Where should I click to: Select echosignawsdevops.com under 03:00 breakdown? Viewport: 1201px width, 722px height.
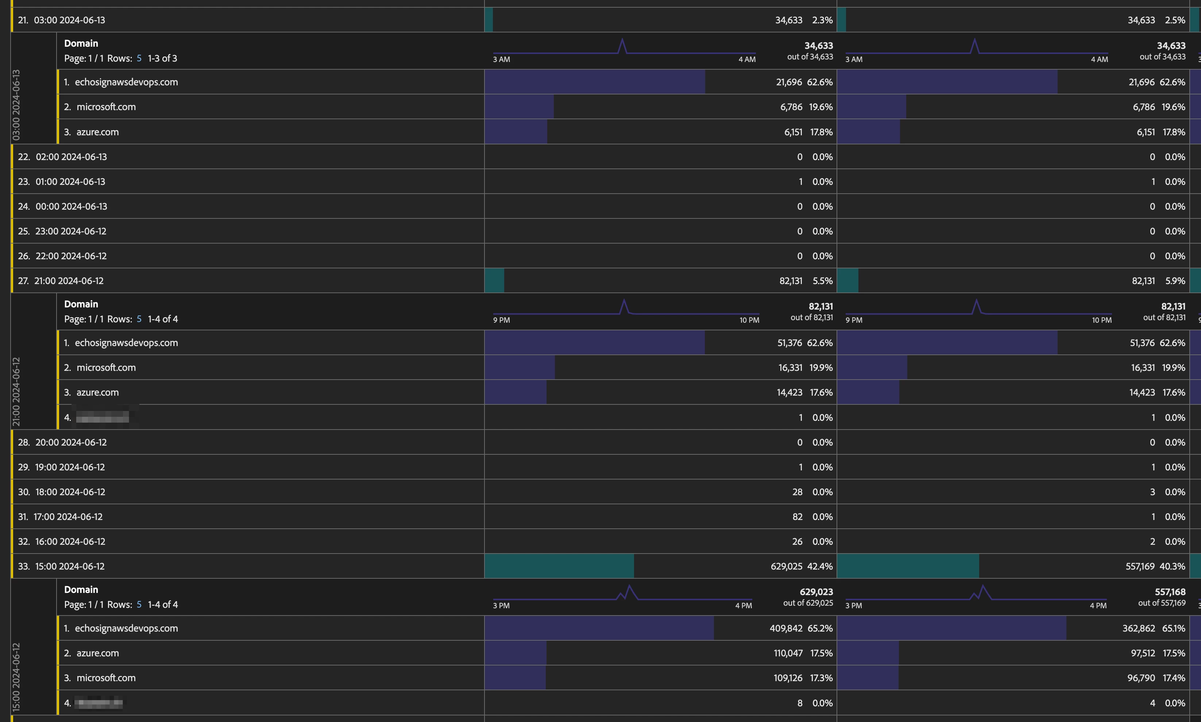[126, 82]
